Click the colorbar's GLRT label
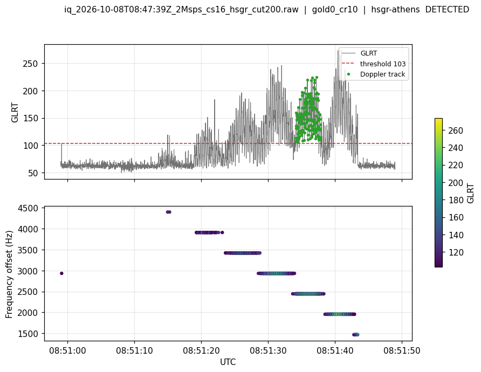The height and width of the screenshot is (372, 481). coord(470,193)
